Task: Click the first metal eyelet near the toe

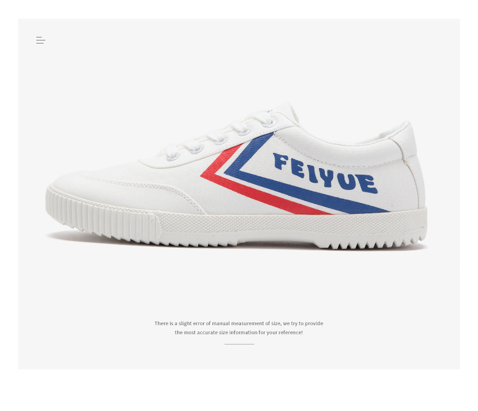Action: click(173, 157)
